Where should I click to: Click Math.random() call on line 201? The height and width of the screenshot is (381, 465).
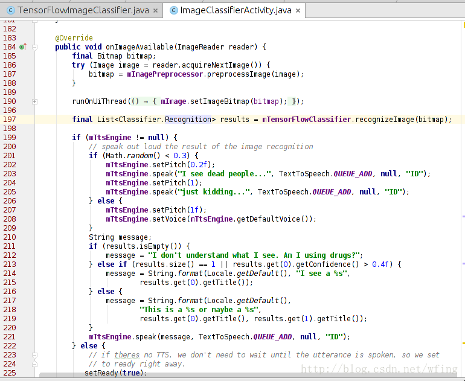(x=133, y=156)
